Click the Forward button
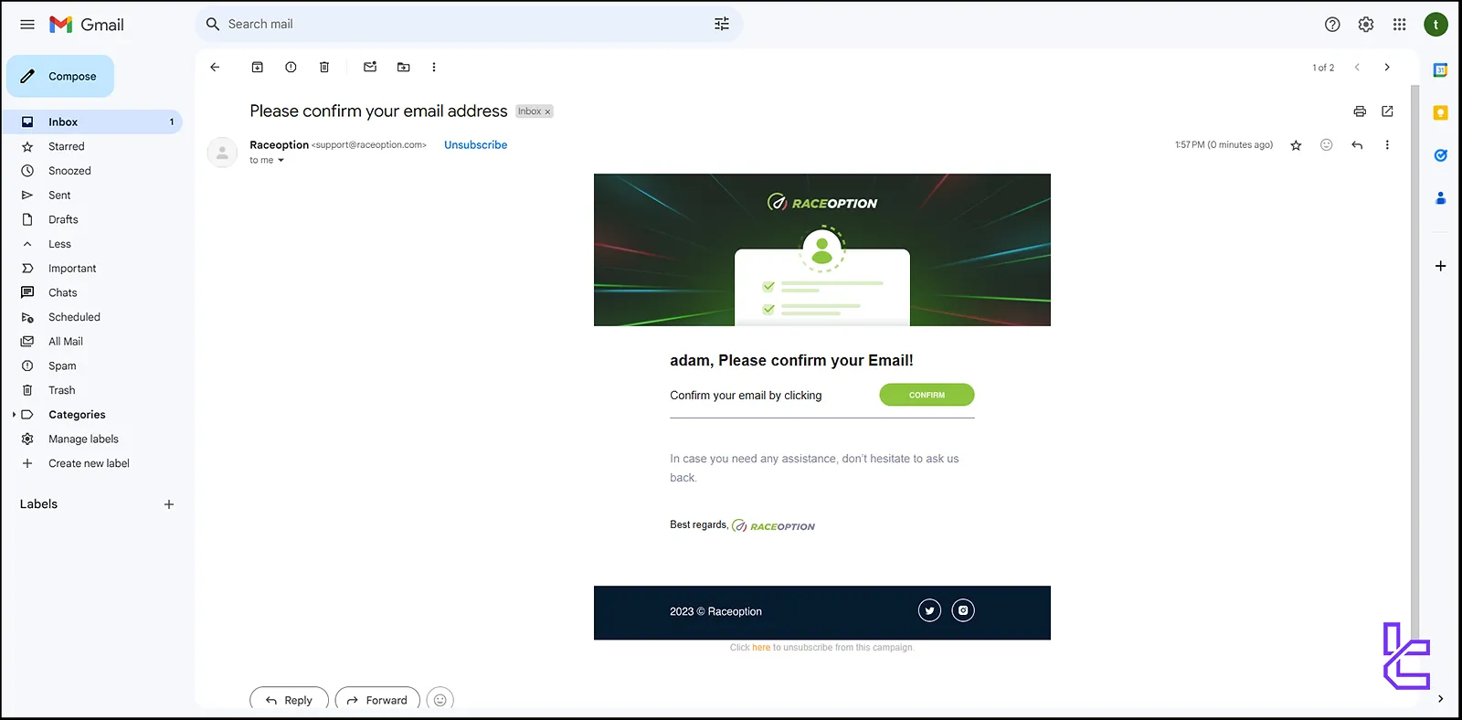The image size is (1462, 720). click(377, 700)
